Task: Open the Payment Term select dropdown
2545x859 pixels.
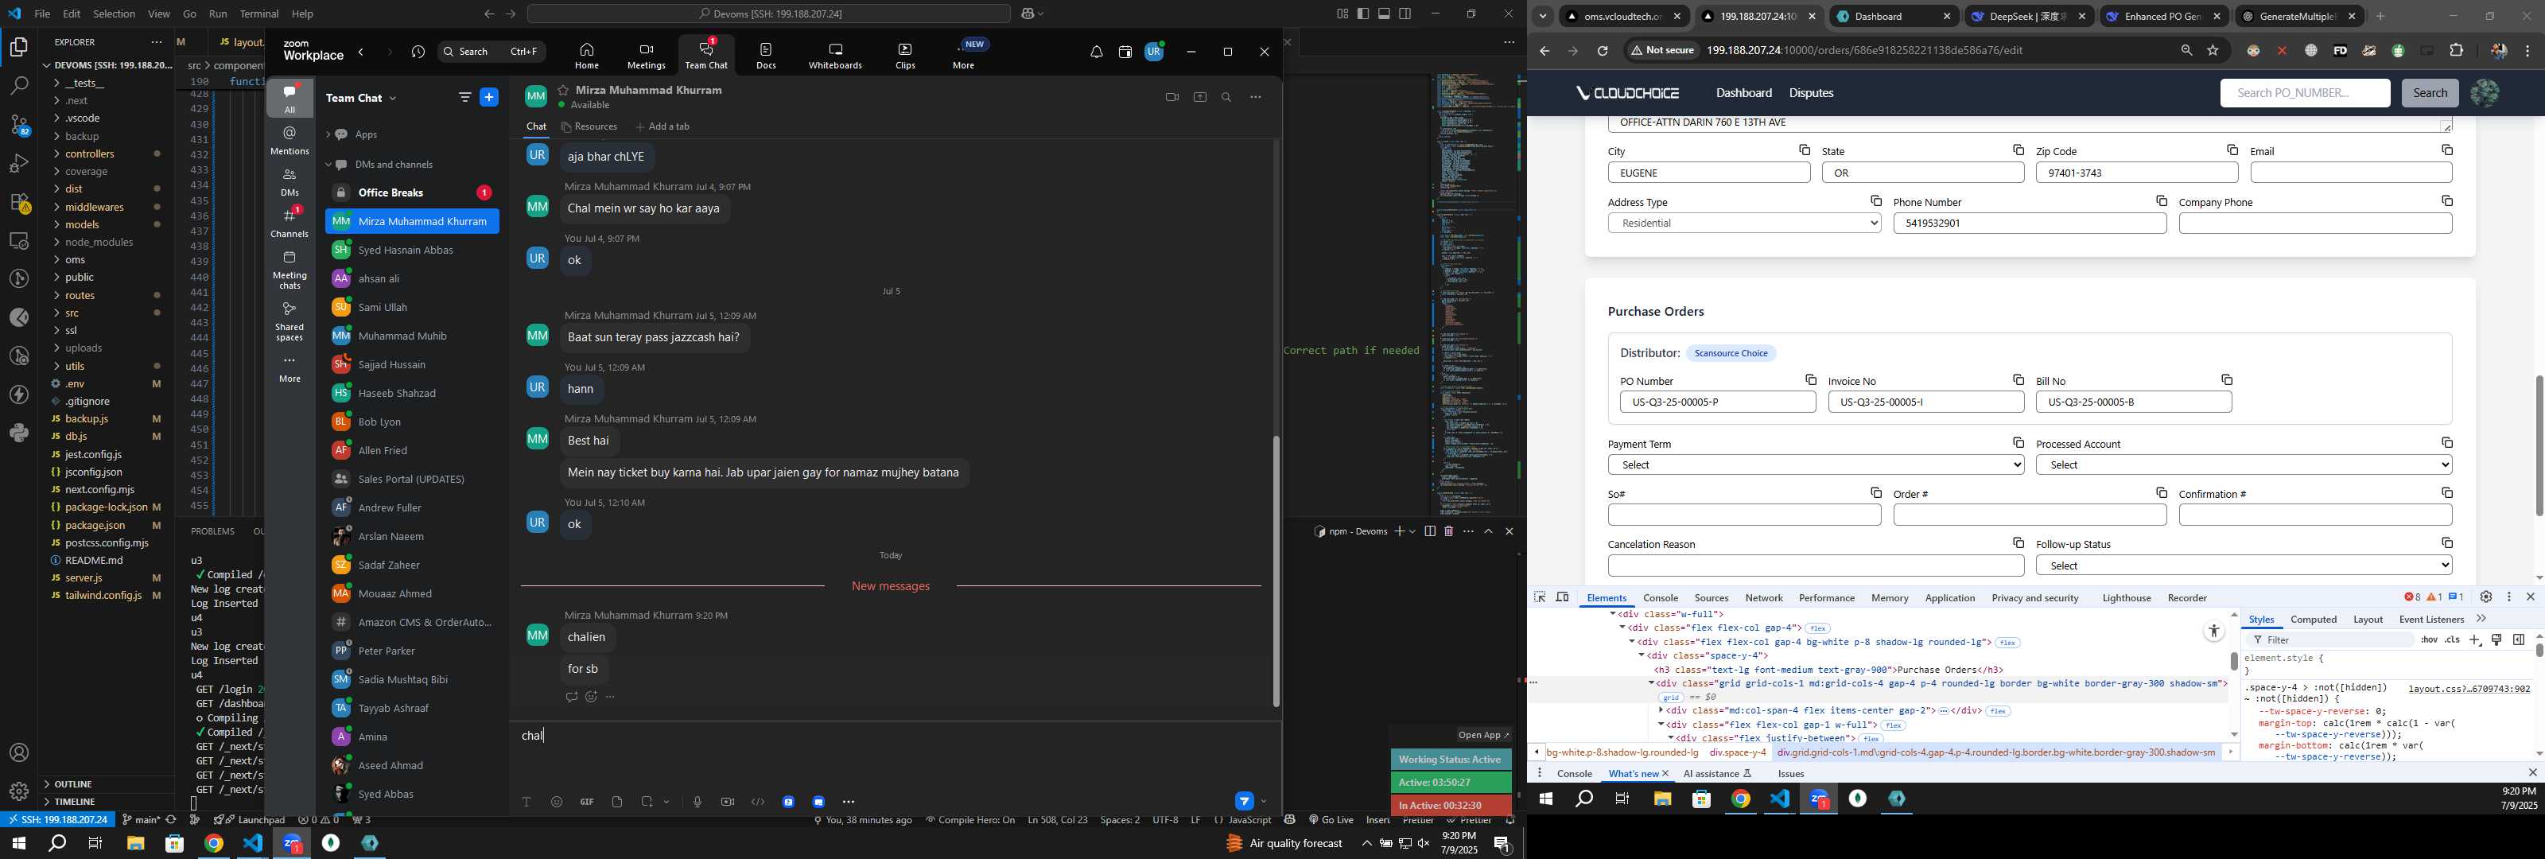Action: click(x=1816, y=464)
